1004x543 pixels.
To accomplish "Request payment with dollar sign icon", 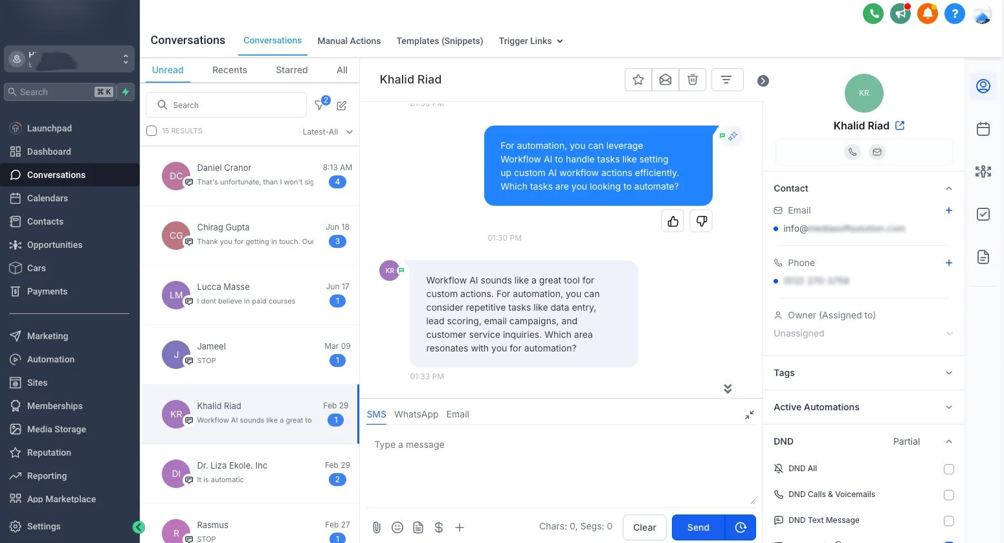I will pyautogui.click(x=439, y=527).
